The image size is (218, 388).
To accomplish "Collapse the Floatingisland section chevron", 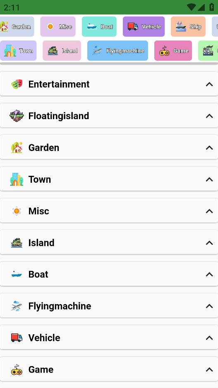I will pos(209,116).
